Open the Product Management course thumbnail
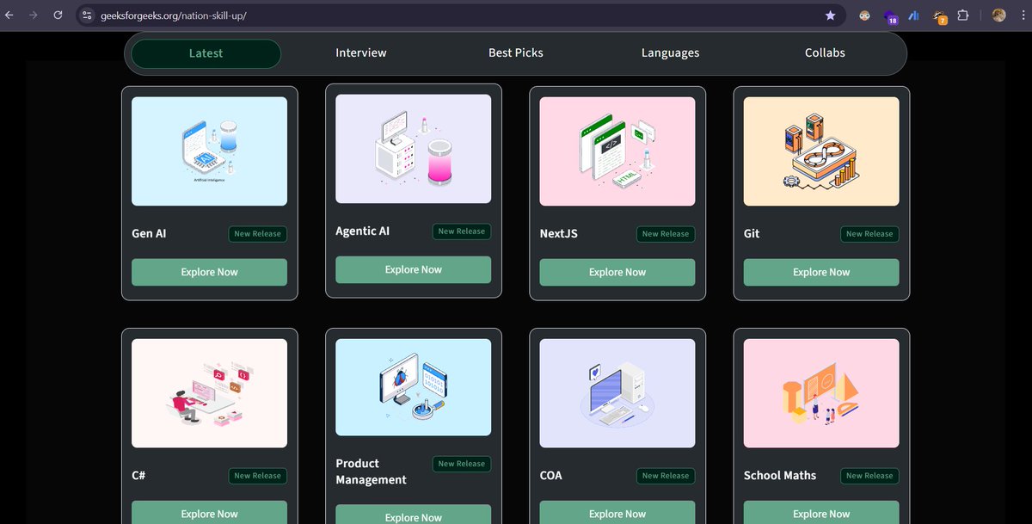This screenshot has width=1032, height=524. [x=413, y=387]
